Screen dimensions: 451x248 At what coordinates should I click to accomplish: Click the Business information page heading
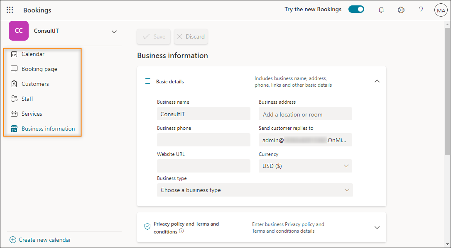(x=173, y=56)
